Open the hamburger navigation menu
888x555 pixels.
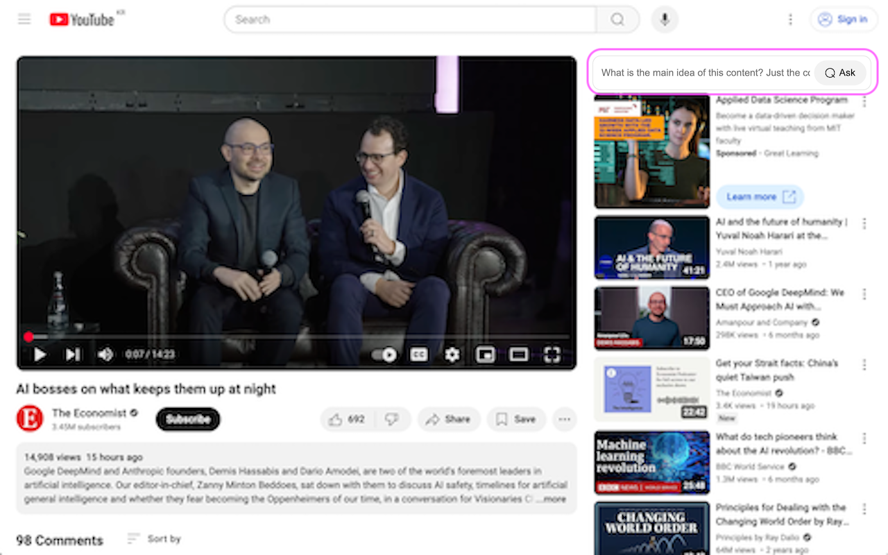(x=24, y=19)
